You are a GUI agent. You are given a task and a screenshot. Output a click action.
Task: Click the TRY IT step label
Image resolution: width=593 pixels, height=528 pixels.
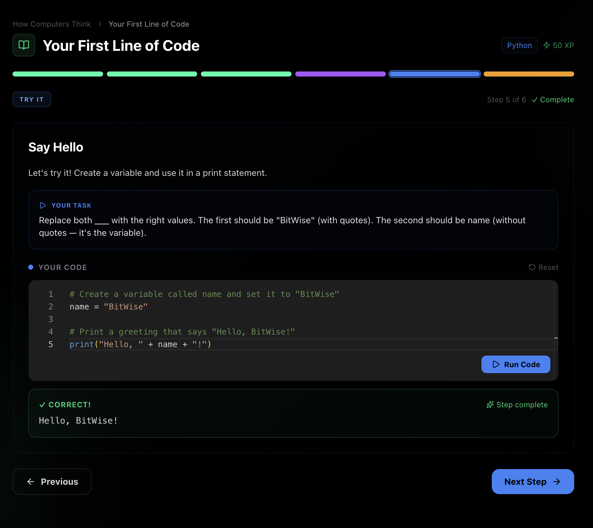pos(32,99)
